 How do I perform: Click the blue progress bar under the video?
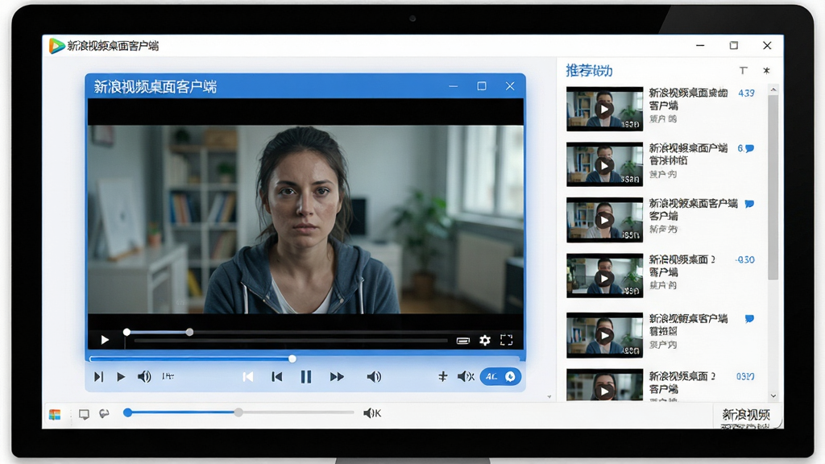(305, 358)
